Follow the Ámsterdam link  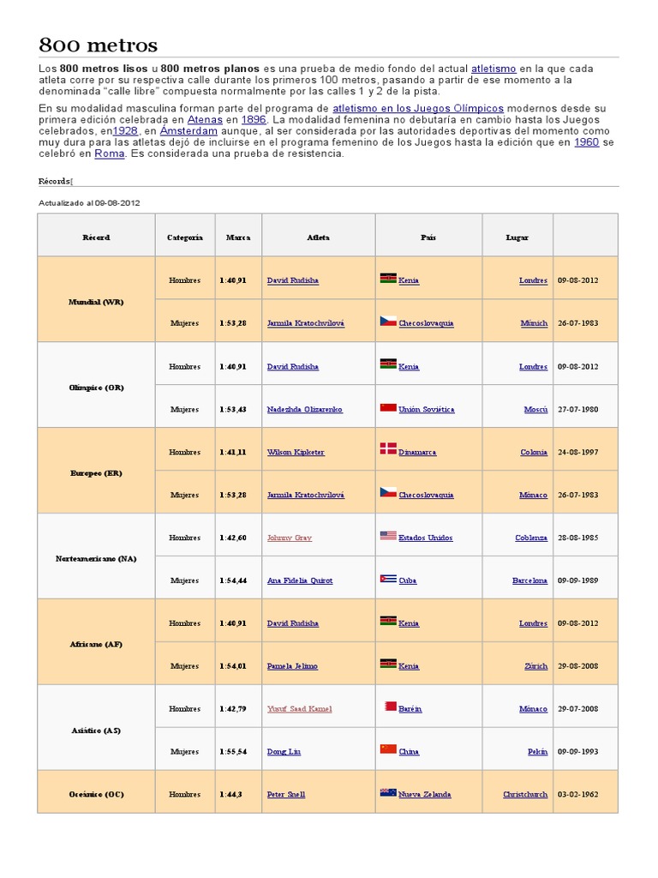click(188, 131)
